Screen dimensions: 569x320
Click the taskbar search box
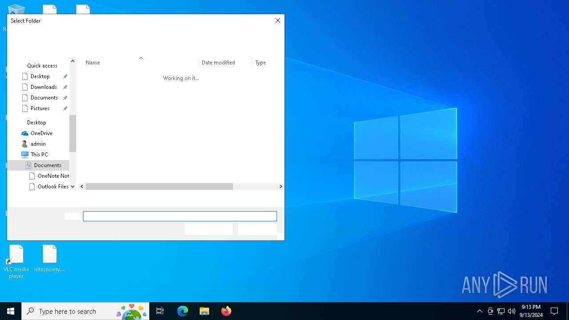[85, 311]
